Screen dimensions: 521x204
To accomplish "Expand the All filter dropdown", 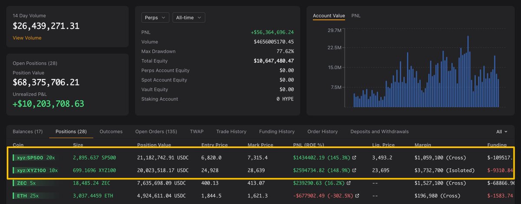I will [501, 132].
